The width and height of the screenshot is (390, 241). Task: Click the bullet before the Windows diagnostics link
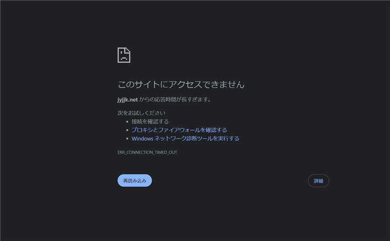pyautogui.click(x=127, y=139)
